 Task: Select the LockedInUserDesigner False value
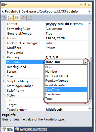click(66, 43)
